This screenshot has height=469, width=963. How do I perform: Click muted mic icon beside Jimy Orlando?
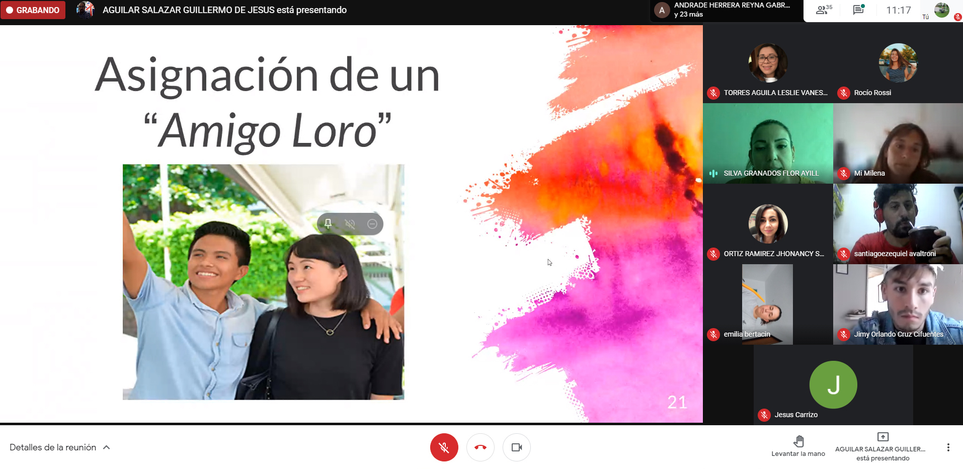coord(844,334)
